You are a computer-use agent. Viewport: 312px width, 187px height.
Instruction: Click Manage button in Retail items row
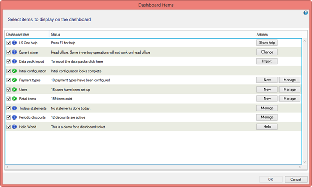coord(289,98)
